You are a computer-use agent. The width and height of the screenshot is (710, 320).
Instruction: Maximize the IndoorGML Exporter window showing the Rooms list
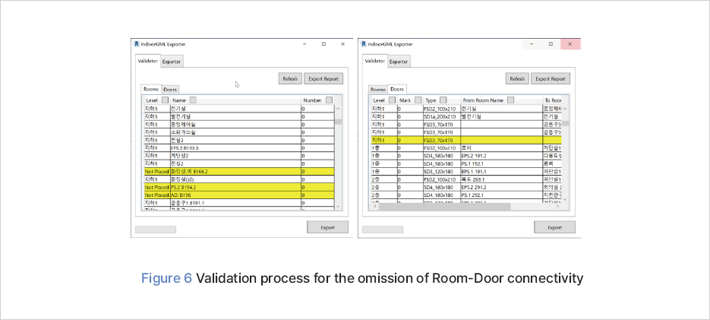pos(323,44)
